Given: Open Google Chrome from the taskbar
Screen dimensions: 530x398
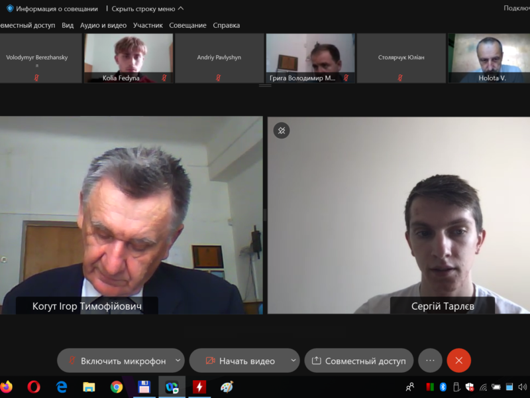Looking at the screenshot, I should pyautogui.click(x=117, y=387).
